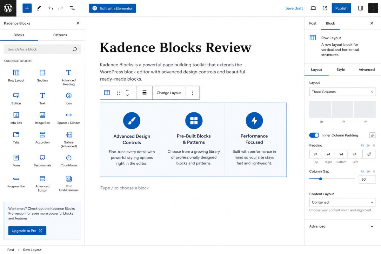Select % unit for Padding

pos(374,145)
